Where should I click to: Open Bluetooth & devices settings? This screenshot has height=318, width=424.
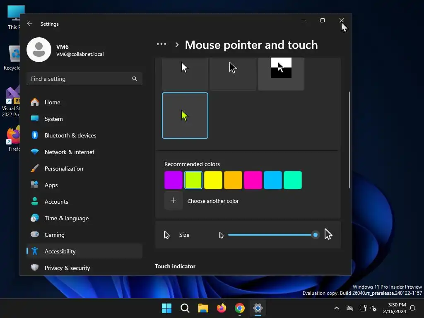[x=84, y=135]
